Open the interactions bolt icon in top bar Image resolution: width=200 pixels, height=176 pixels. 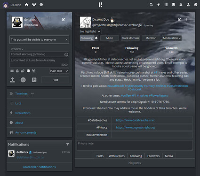[159, 5]
